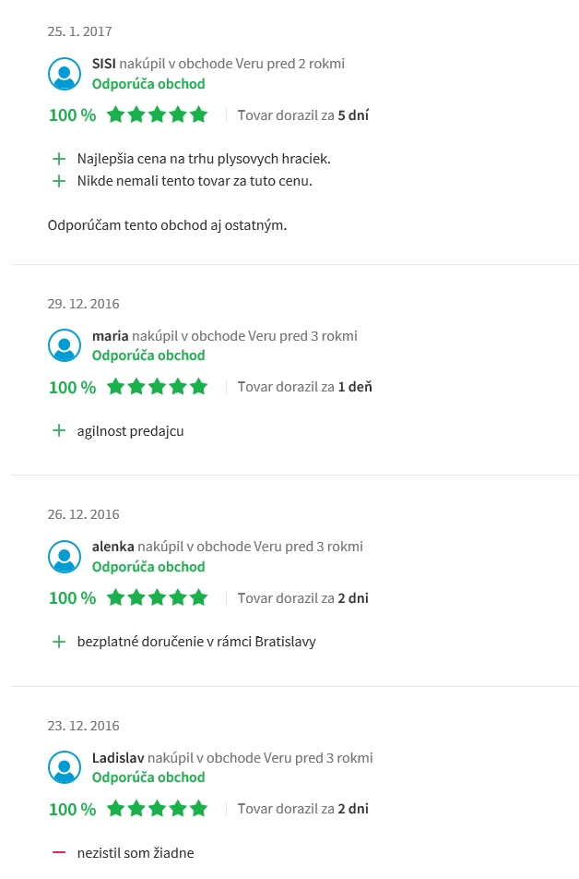Image resolution: width=579 pixels, height=879 pixels.
Task: Open reviewer name alenka
Action: click(x=113, y=547)
